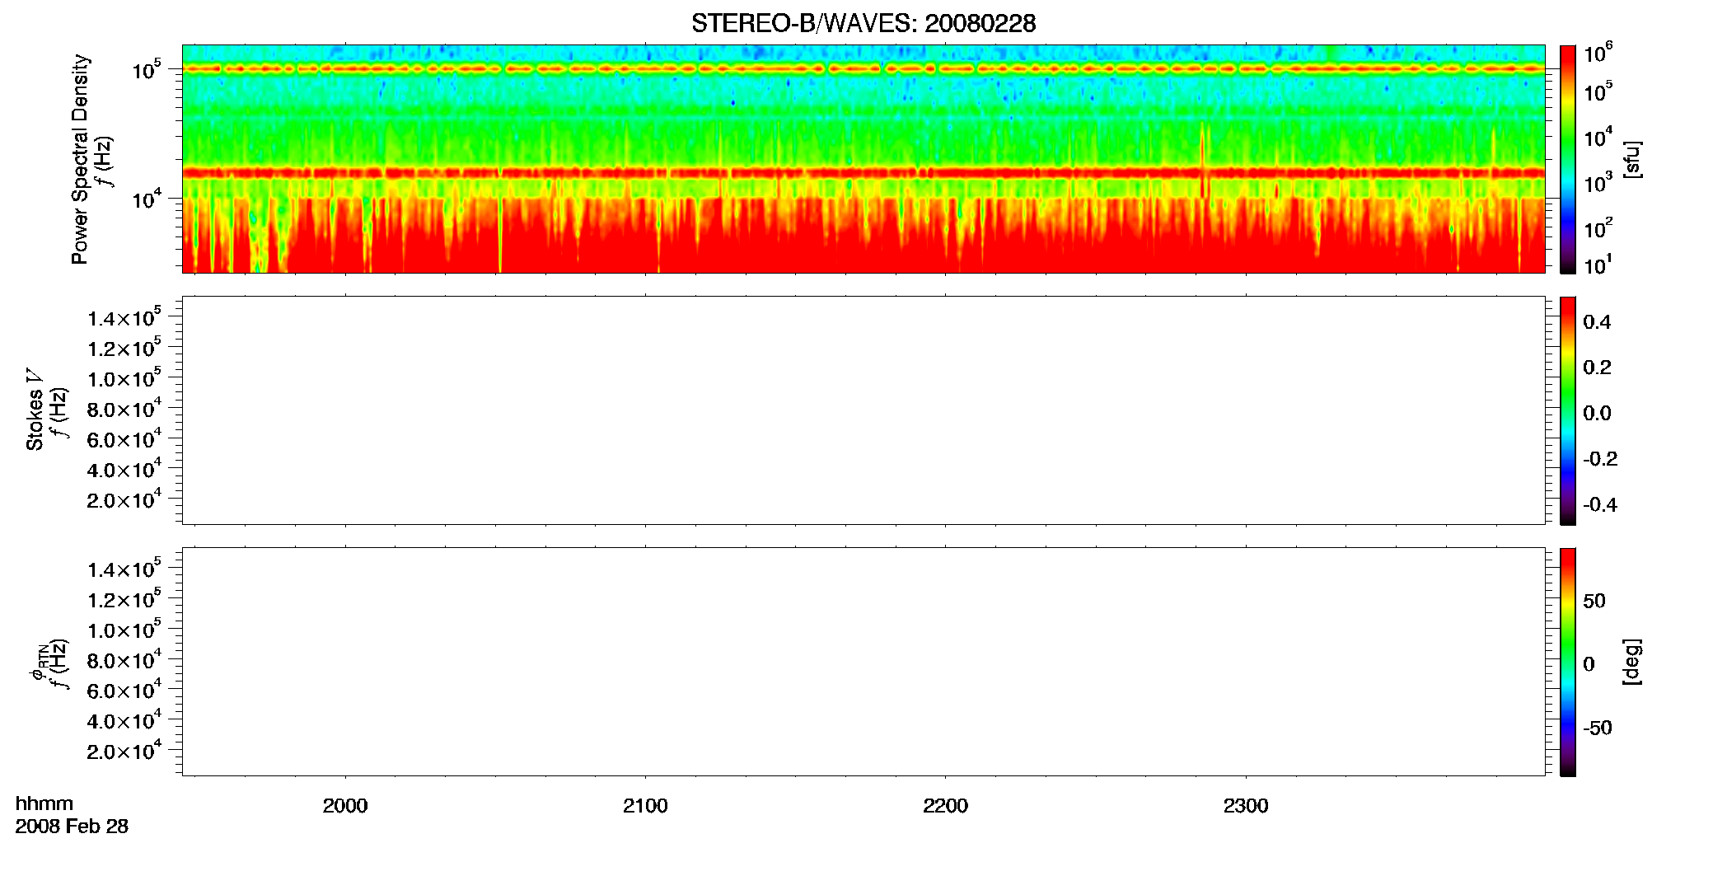Select the 2100 time axis label
The image size is (1727, 890).
coord(645,806)
